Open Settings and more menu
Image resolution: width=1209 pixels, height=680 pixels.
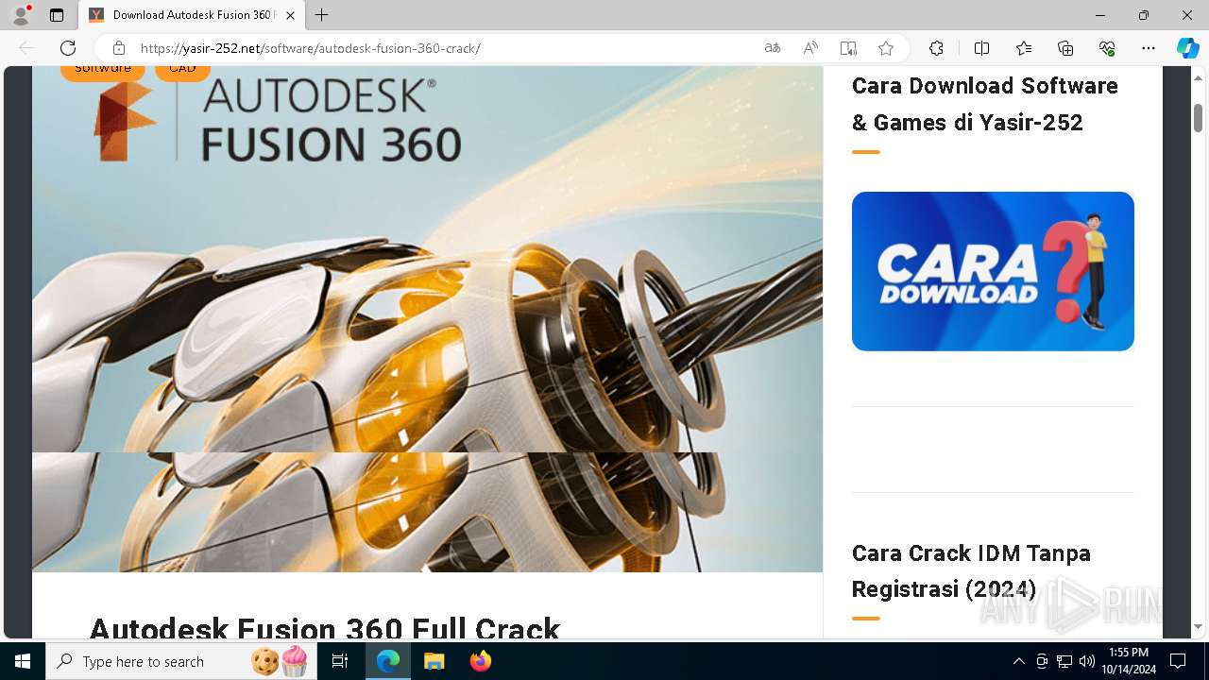click(1149, 48)
